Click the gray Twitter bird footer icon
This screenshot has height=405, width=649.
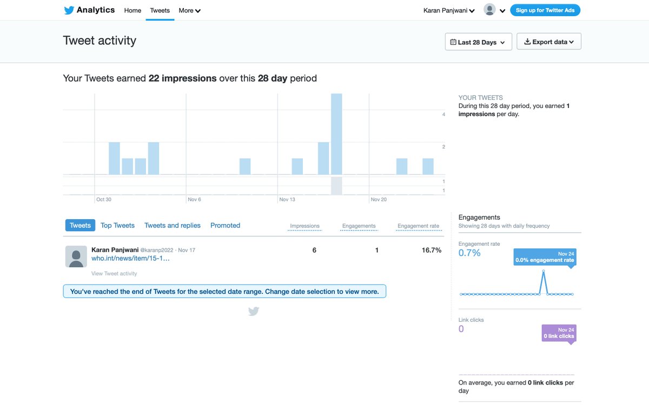click(254, 311)
